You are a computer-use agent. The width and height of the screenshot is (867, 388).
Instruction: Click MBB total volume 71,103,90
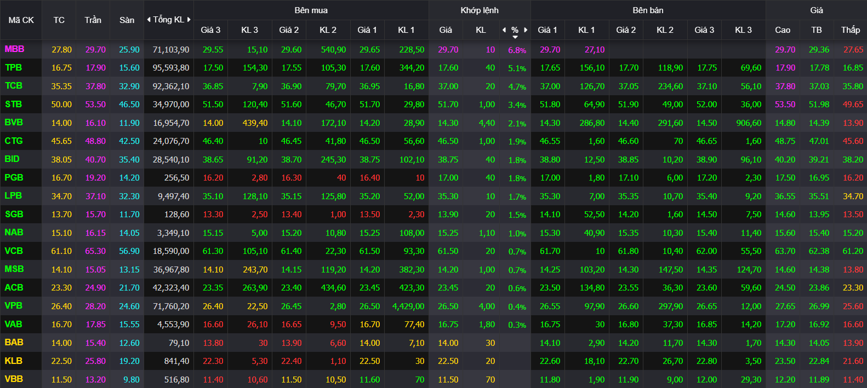click(x=171, y=50)
